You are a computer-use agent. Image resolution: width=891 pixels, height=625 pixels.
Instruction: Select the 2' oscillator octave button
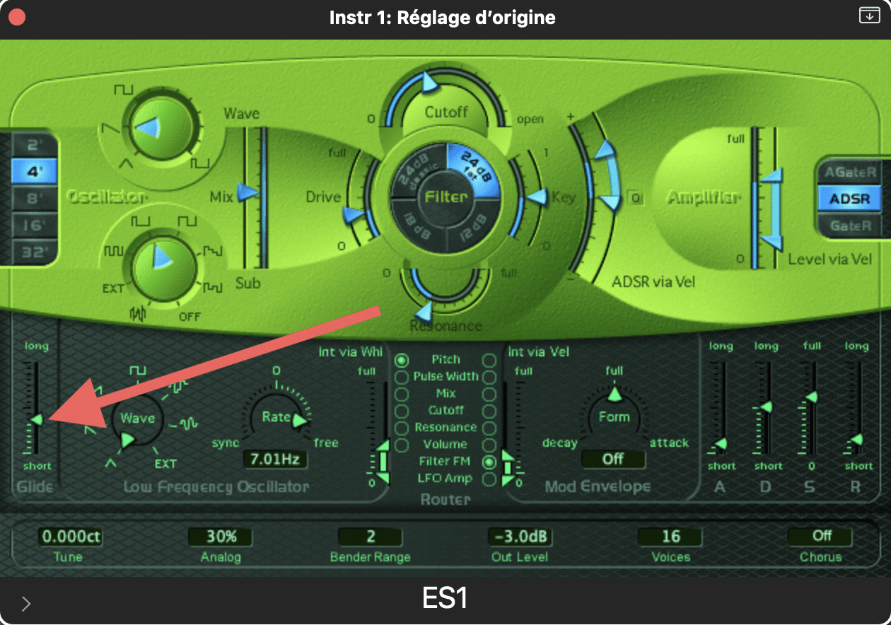(35, 146)
